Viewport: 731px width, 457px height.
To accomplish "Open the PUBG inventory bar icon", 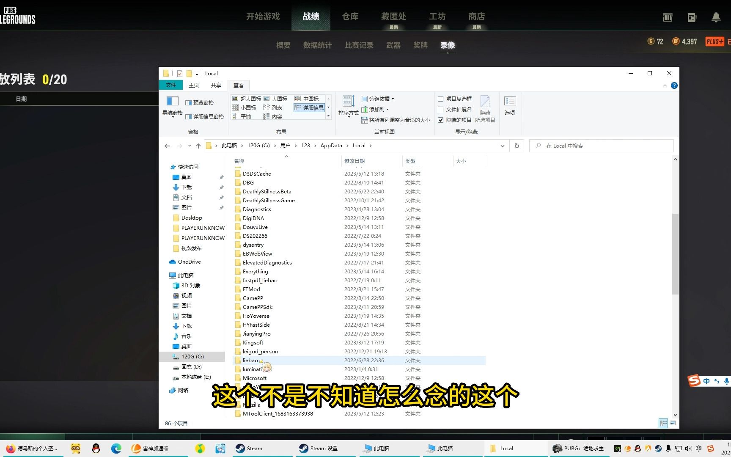I will click(668, 17).
